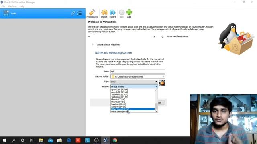Viewport: 257px width, 144px height.
Task: Click version list scroll up arrow
Action: pyautogui.click(x=156, y=90)
